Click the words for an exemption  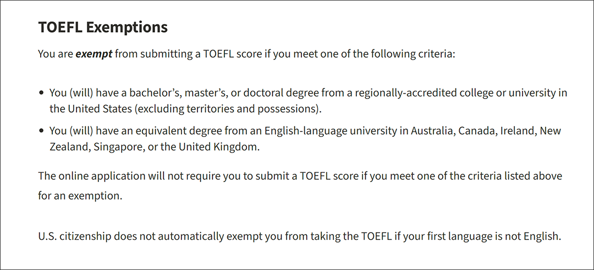click(x=80, y=197)
